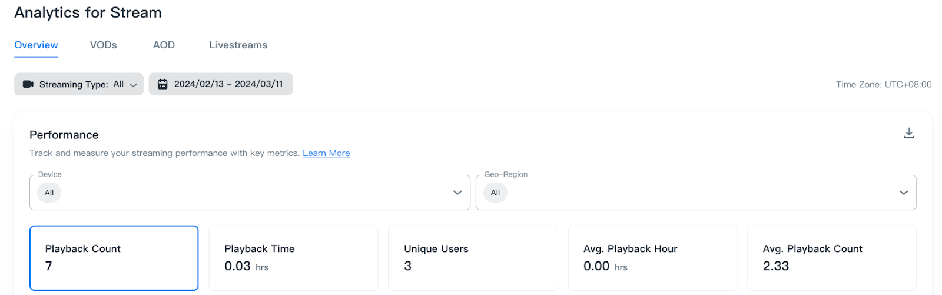Viewport: 942px width, 295px height.
Task: Click the calendar icon in the date filter
Action: click(x=162, y=84)
